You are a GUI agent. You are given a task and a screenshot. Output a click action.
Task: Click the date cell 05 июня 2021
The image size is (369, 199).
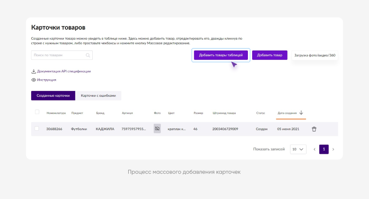click(x=288, y=129)
